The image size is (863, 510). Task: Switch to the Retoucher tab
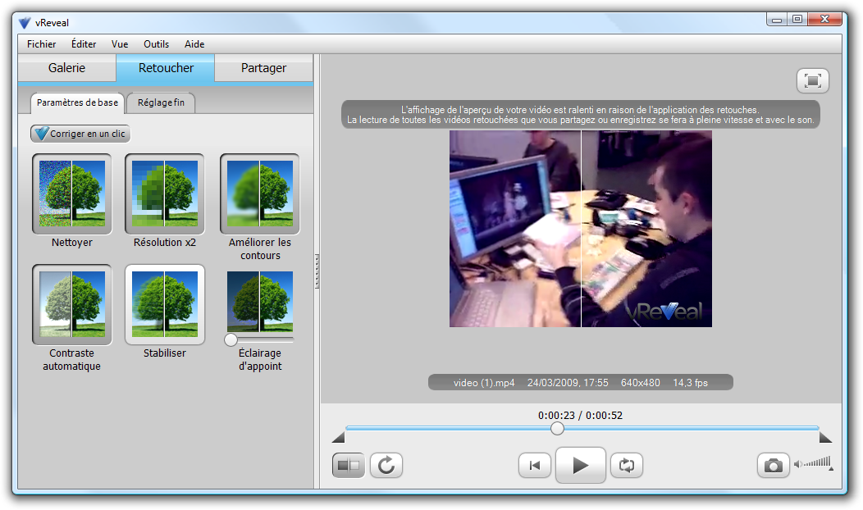tap(166, 68)
